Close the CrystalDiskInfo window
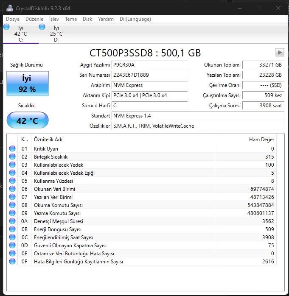 tap(278, 8)
